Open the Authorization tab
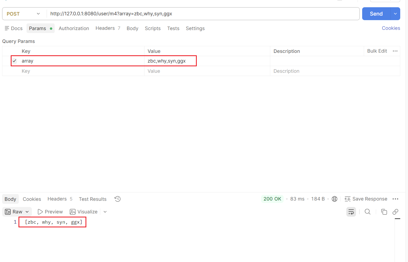408x262 pixels. coord(74,28)
